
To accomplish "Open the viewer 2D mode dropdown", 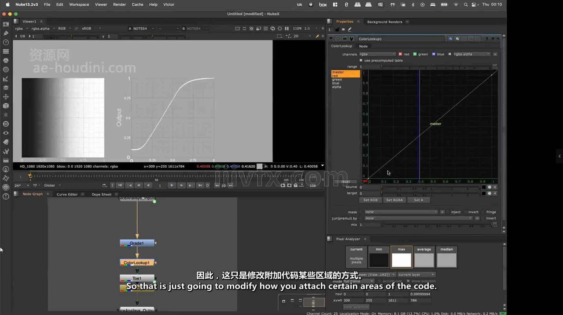I will click(x=302, y=36).
